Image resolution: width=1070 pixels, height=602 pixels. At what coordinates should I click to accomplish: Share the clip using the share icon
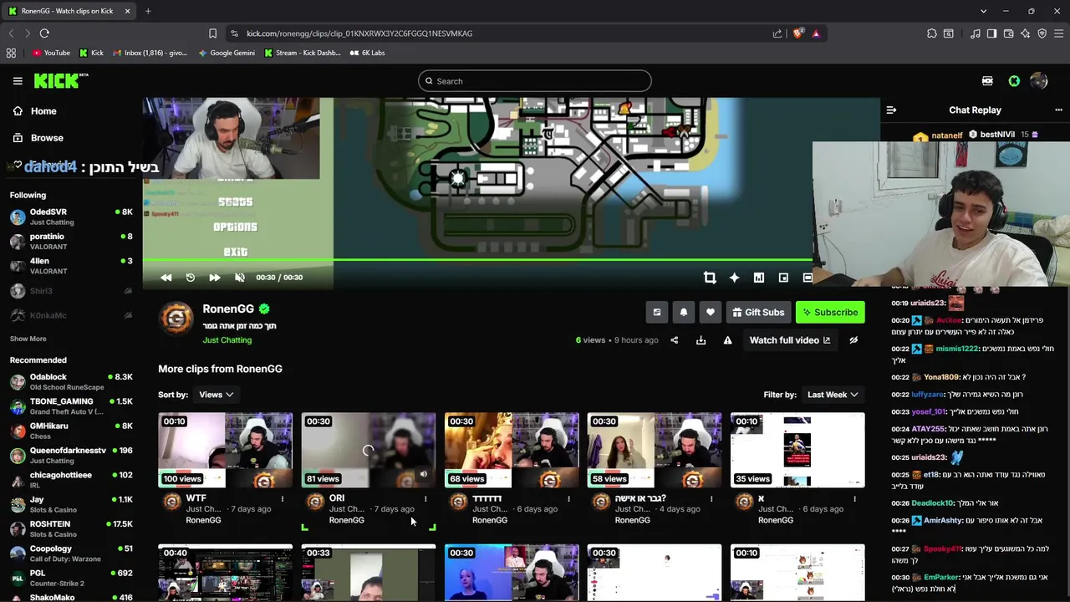point(674,340)
